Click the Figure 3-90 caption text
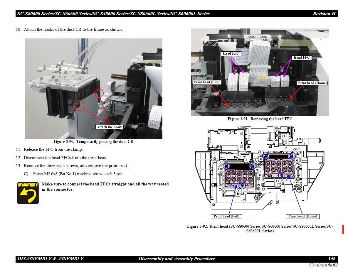353x272 pixels. tap(93, 142)
